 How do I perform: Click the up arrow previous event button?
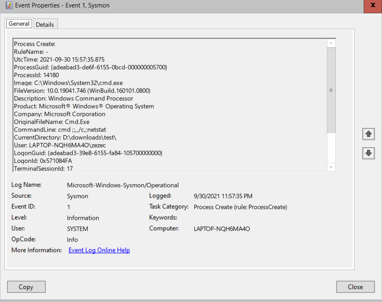tap(368, 134)
